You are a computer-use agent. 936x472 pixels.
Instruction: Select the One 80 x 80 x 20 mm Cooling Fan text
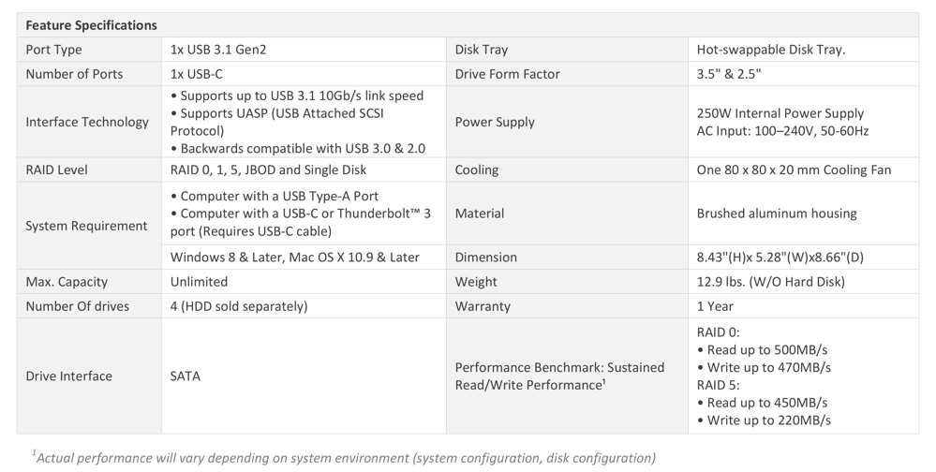click(794, 170)
